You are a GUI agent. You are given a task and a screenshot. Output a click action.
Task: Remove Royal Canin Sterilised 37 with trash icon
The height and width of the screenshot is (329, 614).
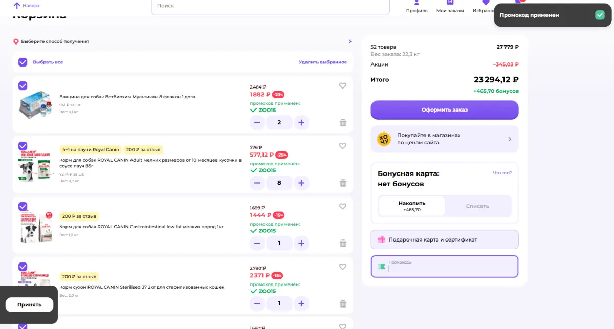click(343, 303)
